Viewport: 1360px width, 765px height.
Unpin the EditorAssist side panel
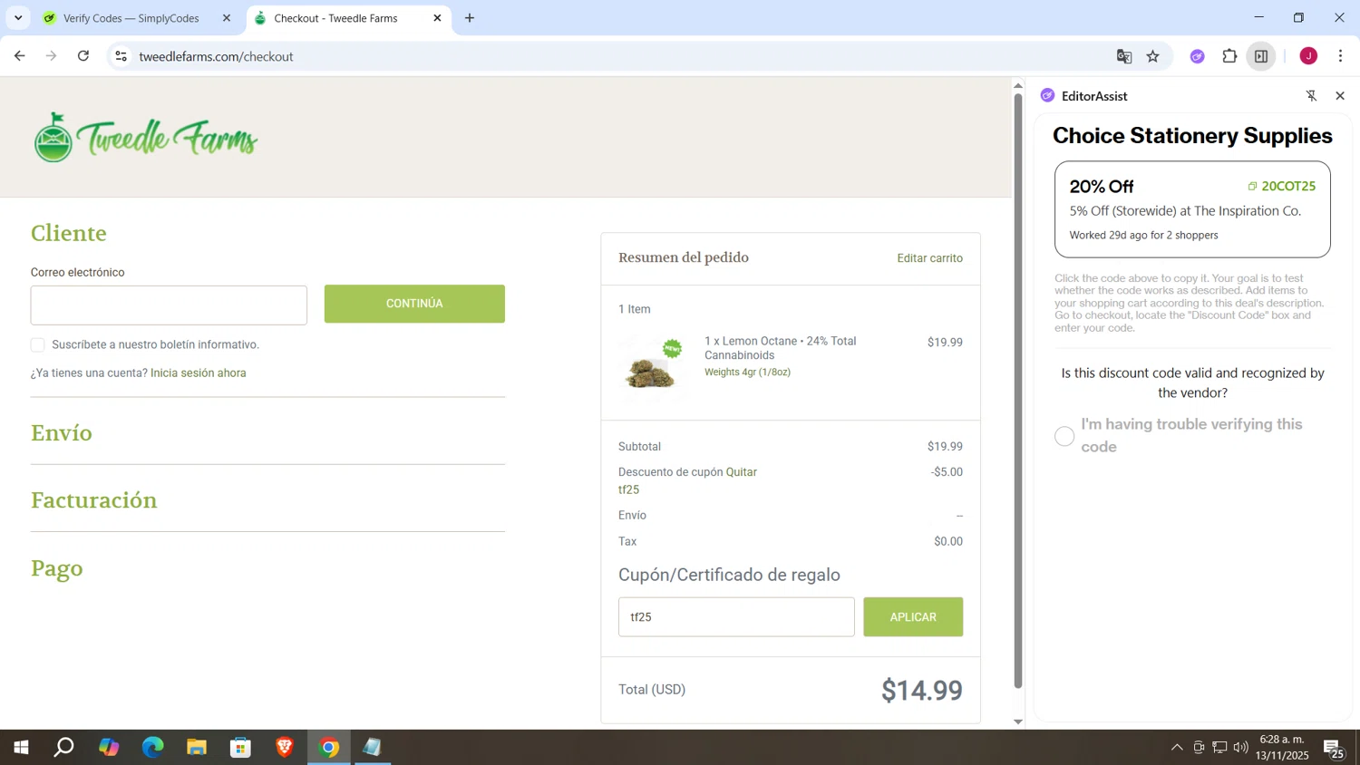point(1311,95)
